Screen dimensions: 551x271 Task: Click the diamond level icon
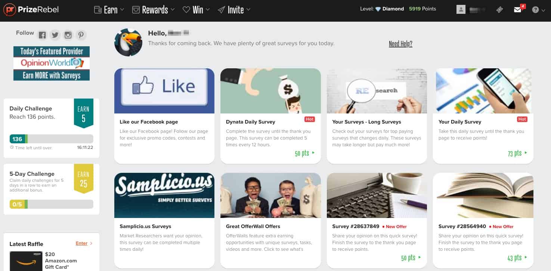point(378,9)
